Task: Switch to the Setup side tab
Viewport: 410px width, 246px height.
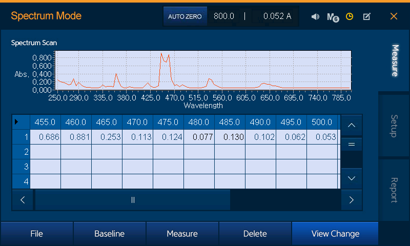Action: click(x=394, y=126)
